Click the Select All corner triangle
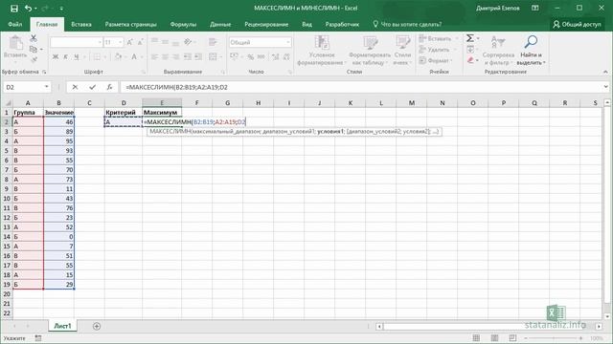The width and height of the screenshot is (613, 344). 7,103
